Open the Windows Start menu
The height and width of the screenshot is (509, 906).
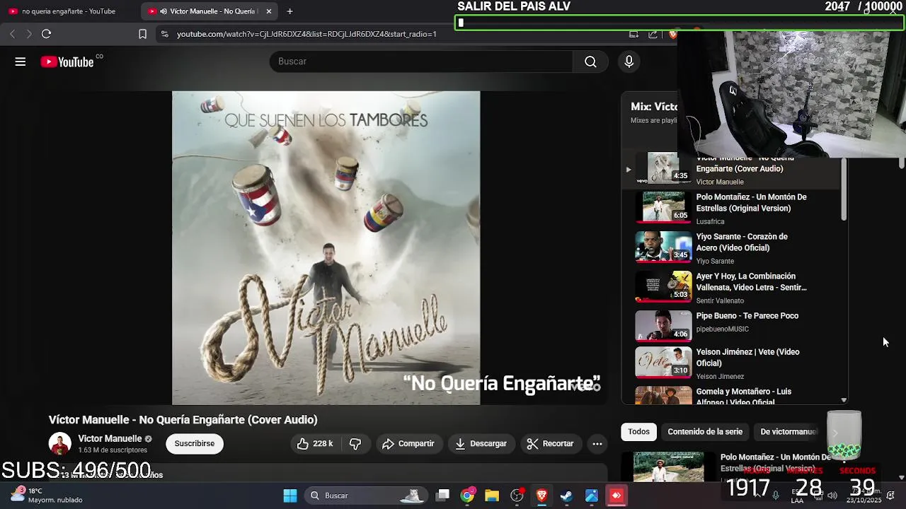pos(290,496)
